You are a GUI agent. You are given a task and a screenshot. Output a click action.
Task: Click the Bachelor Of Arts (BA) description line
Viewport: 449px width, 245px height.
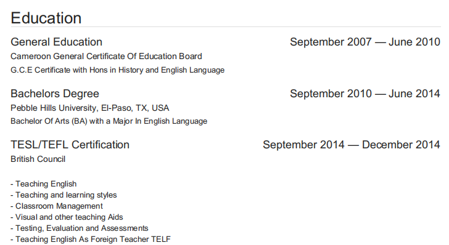109,121
